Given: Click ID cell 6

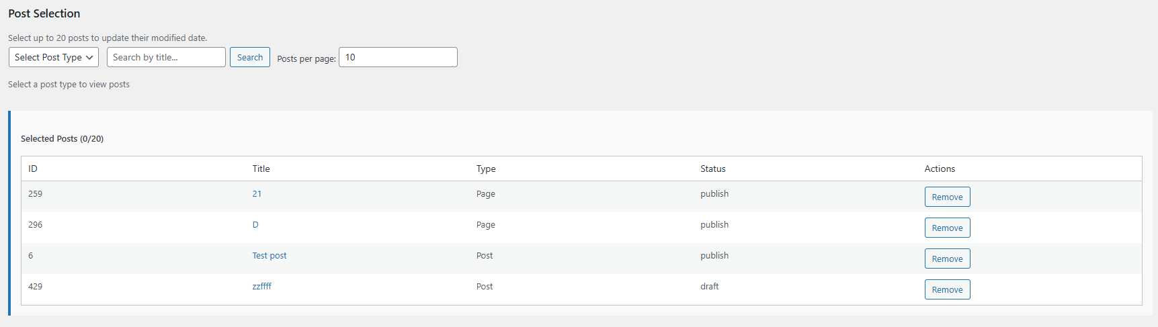Looking at the screenshot, I should click(30, 255).
